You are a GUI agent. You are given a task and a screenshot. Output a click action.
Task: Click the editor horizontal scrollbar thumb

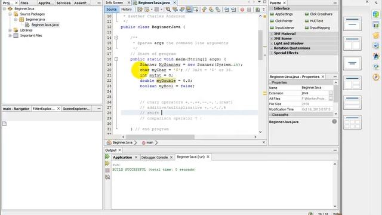[161, 137]
